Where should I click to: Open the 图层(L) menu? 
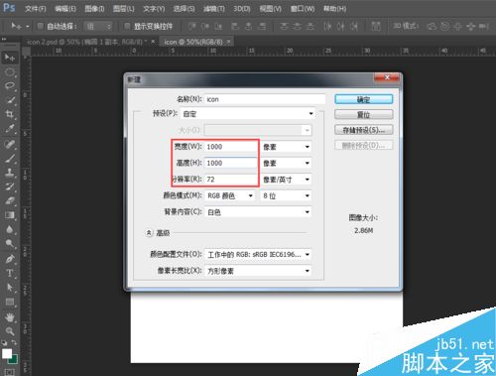pyautogui.click(x=123, y=9)
